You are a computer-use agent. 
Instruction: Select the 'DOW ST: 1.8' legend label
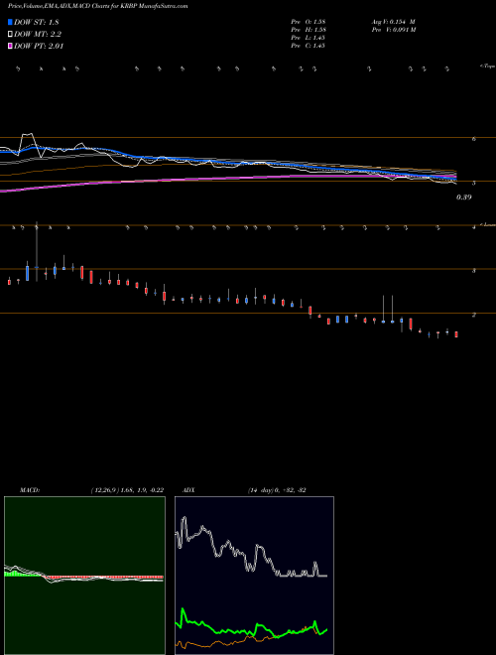[x=37, y=22]
